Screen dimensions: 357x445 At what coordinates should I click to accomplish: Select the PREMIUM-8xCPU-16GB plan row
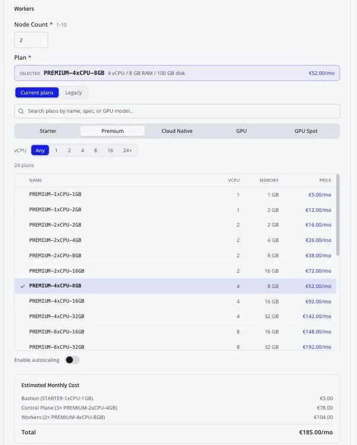[x=176, y=332]
